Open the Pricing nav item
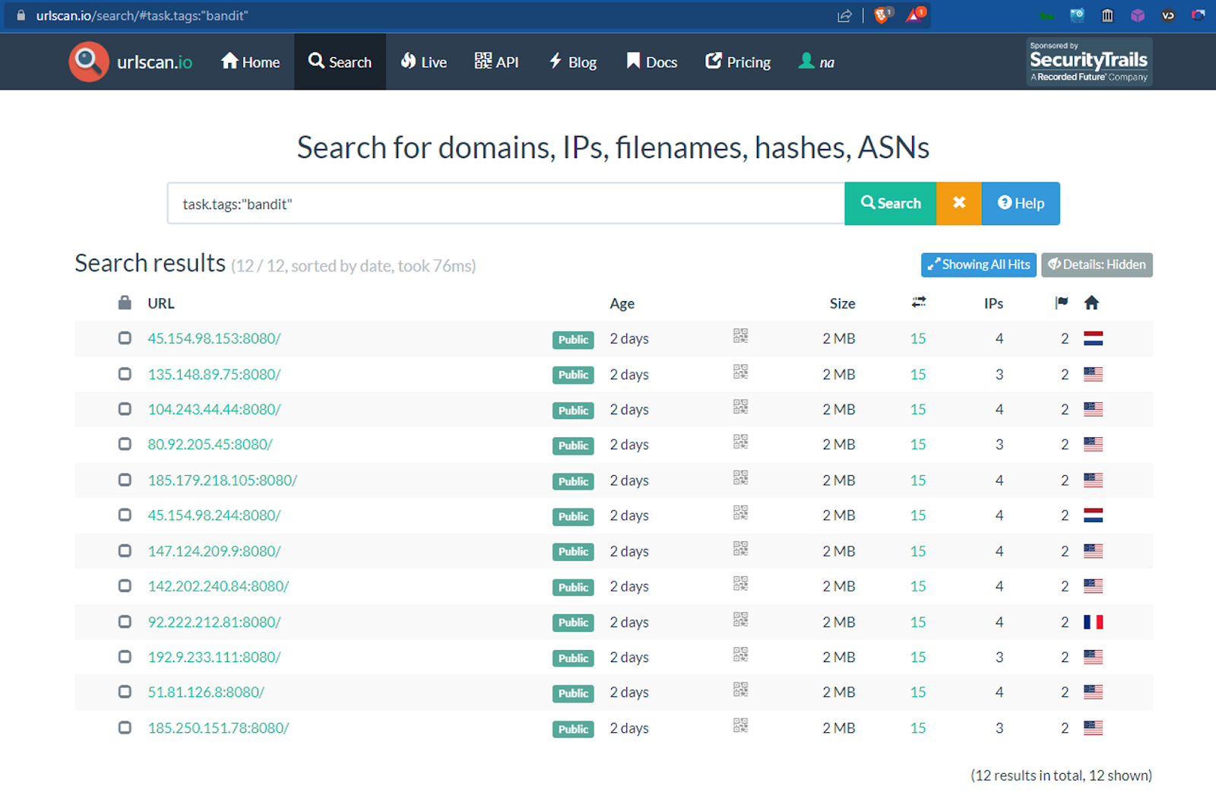1216x802 pixels. click(x=738, y=62)
